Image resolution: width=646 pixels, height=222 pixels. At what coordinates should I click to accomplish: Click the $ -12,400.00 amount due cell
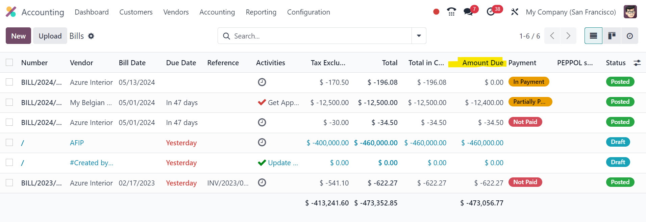[x=484, y=102]
